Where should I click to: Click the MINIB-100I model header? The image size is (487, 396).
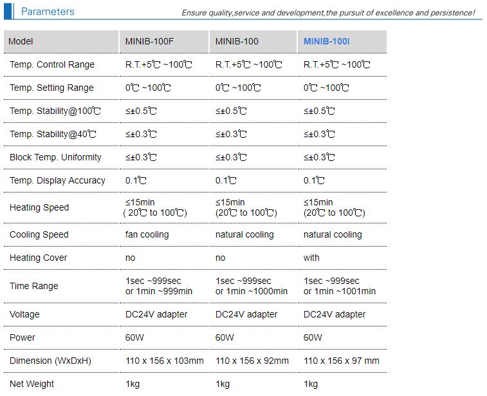coord(326,41)
